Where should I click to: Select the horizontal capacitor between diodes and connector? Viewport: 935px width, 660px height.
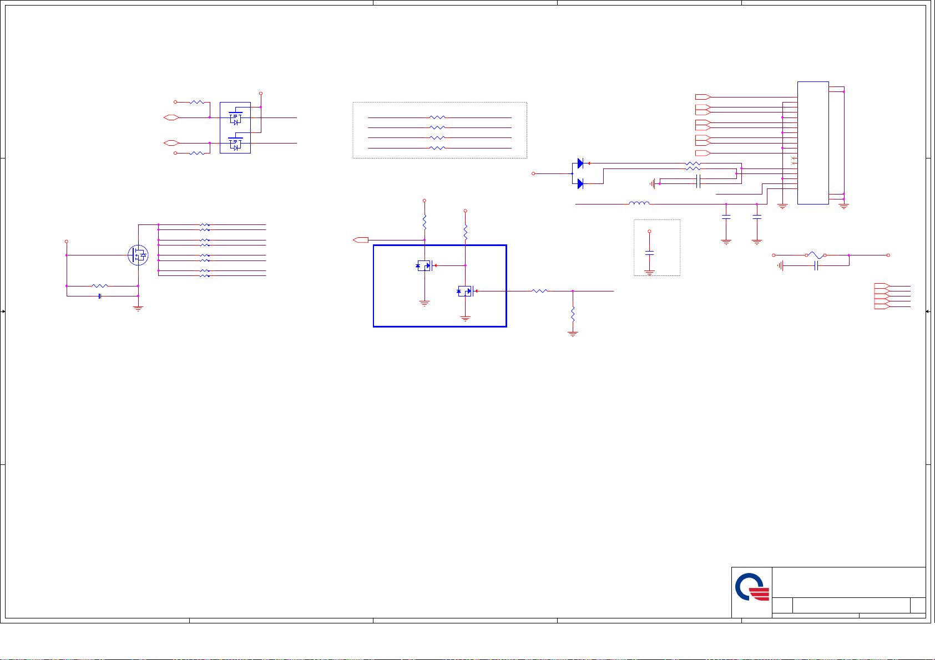(x=699, y=181)
